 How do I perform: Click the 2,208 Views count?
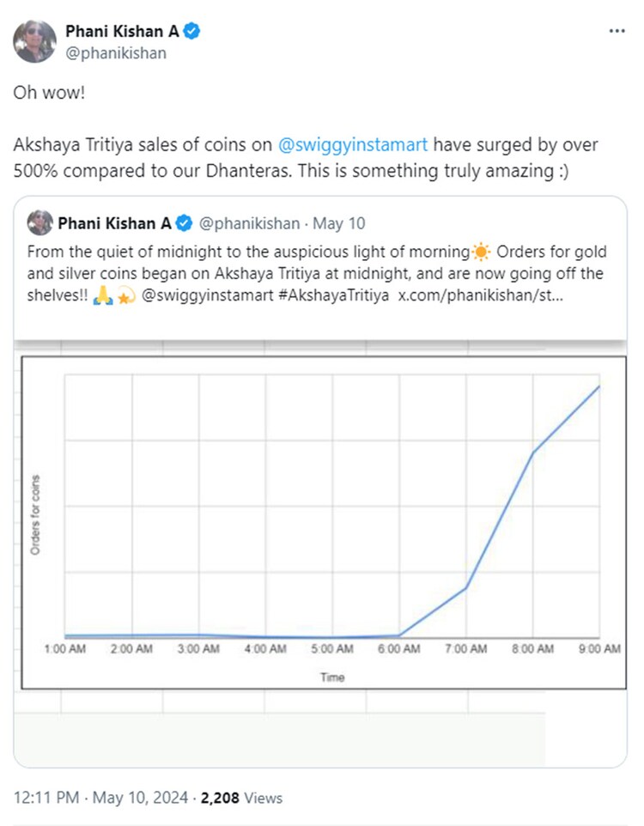241,798
